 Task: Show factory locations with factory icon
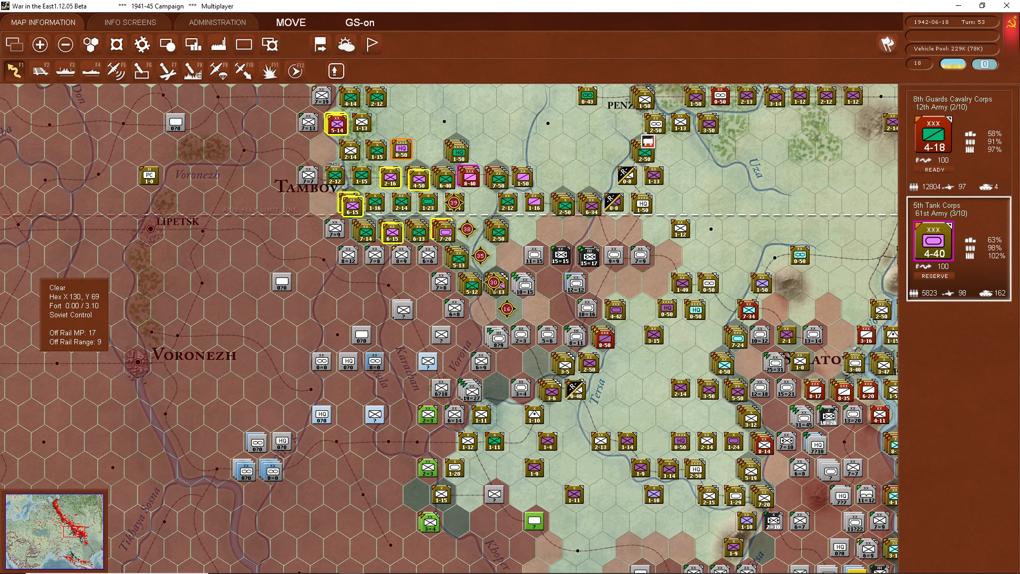[x=218, y=45]
